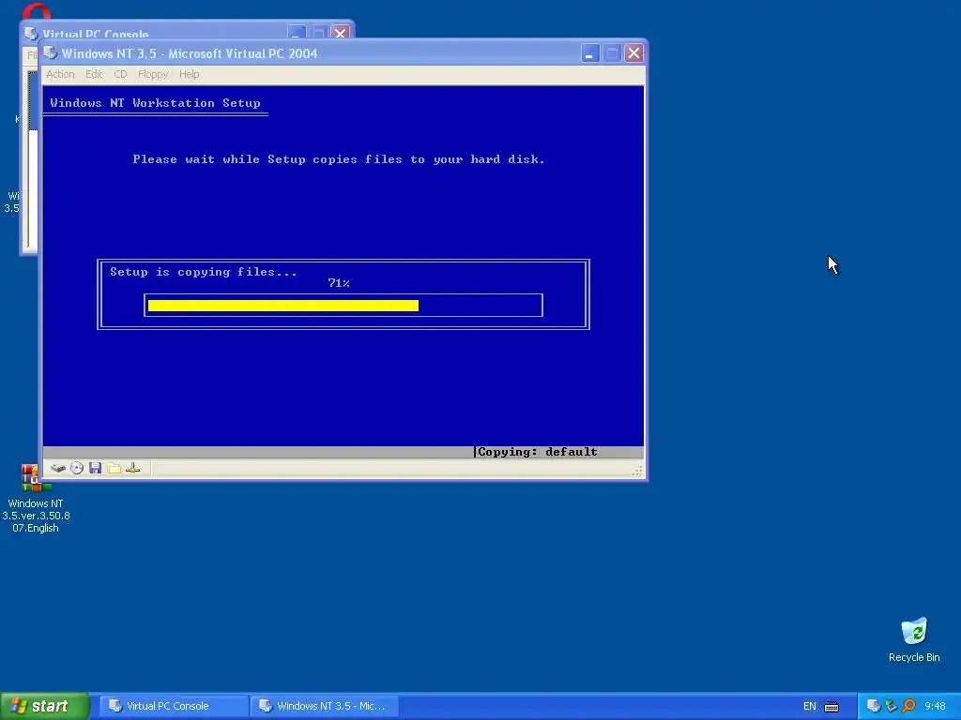Open the Floppy menu
The image size is (961, 720).
click(x=153, y=74)
